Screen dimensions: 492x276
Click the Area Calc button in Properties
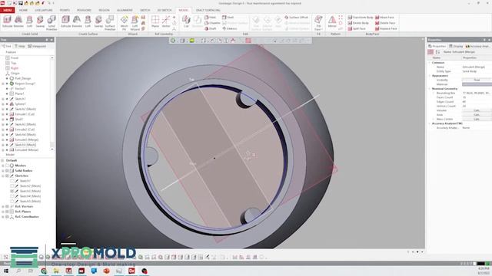477,115
